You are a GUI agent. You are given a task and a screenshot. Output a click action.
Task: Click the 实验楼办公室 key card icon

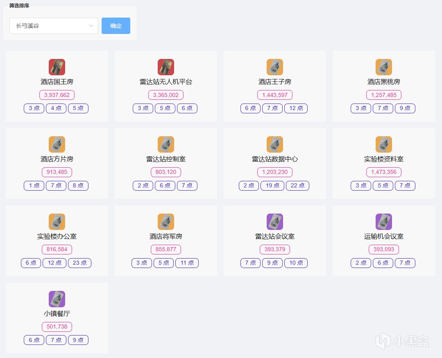pos(57,221)
